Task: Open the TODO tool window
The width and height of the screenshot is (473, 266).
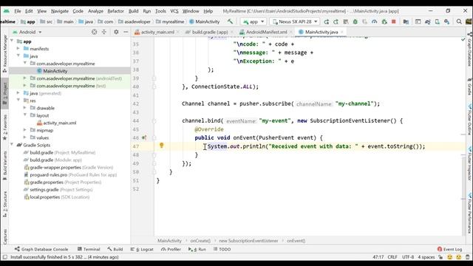Action: 222,249
